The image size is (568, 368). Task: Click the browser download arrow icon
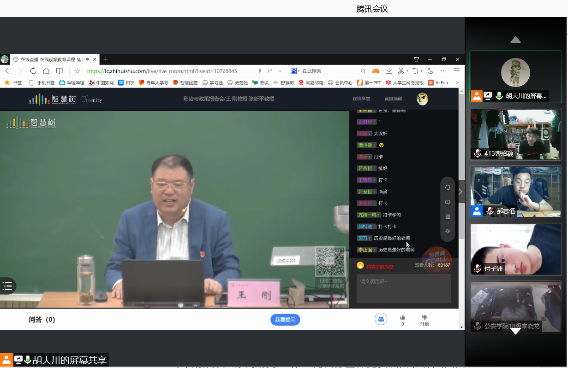389,71
